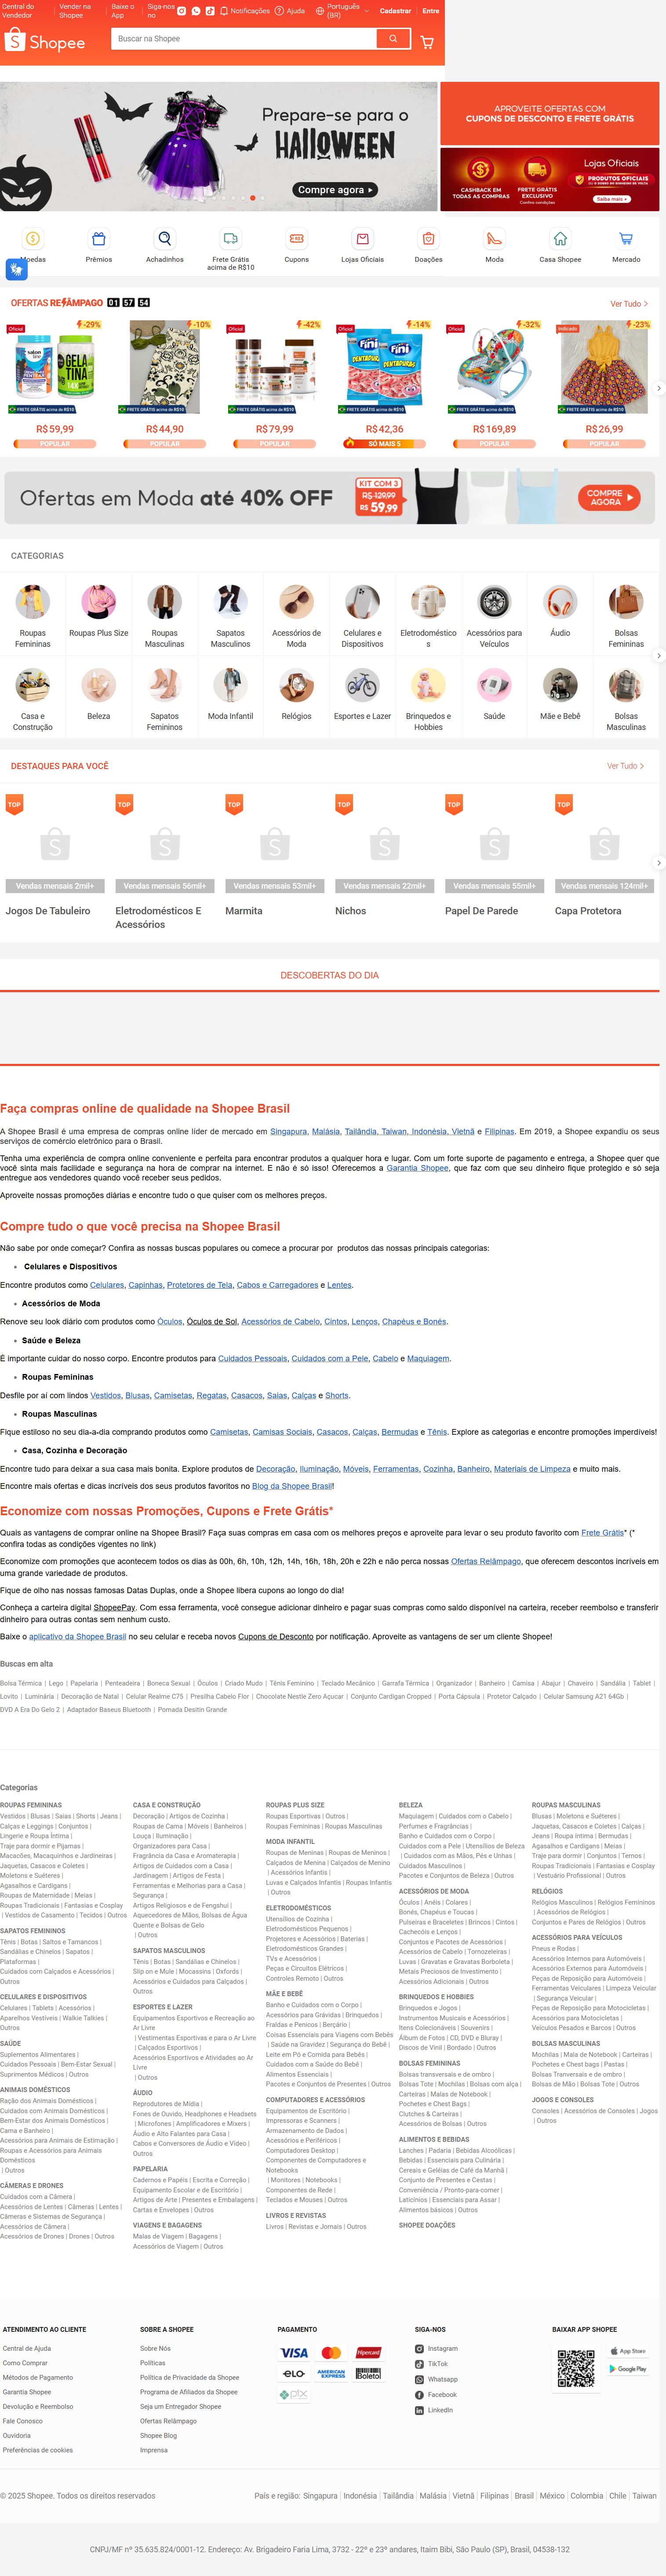Image resolution: width=666 pixels, height=2576 pixels.
Task: Click Celulares link in Celulares e Dispositivos paragraph
Action: [x=107, y=1285]
